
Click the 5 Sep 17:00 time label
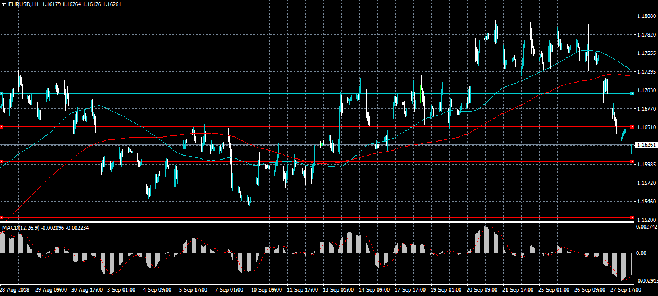[194, 290]
